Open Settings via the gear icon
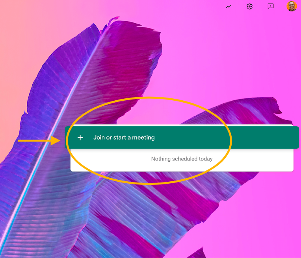The image size is (301, 258). 249,7
